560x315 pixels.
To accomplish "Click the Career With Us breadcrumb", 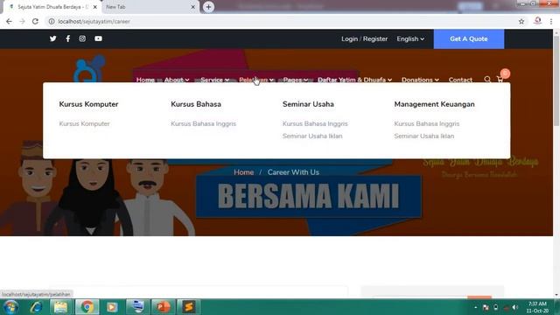I will pyautogui.click(x=293, y=172).
